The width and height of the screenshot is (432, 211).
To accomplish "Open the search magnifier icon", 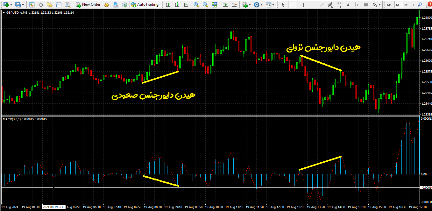I will [420, 5].
